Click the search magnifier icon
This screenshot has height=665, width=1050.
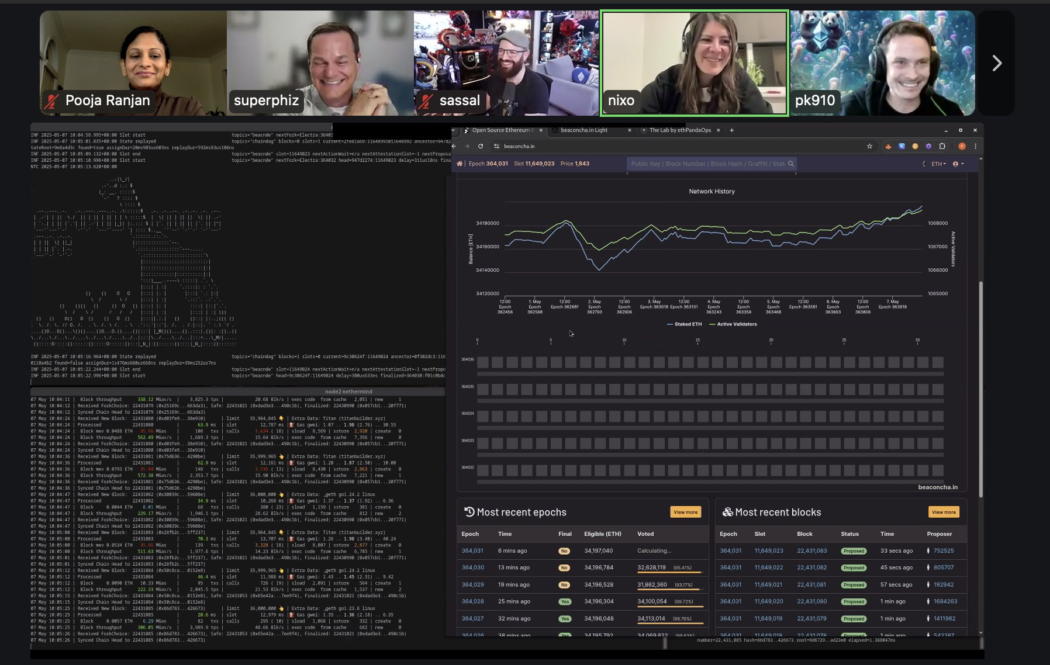pyautogui.click(x=791, y=164)
